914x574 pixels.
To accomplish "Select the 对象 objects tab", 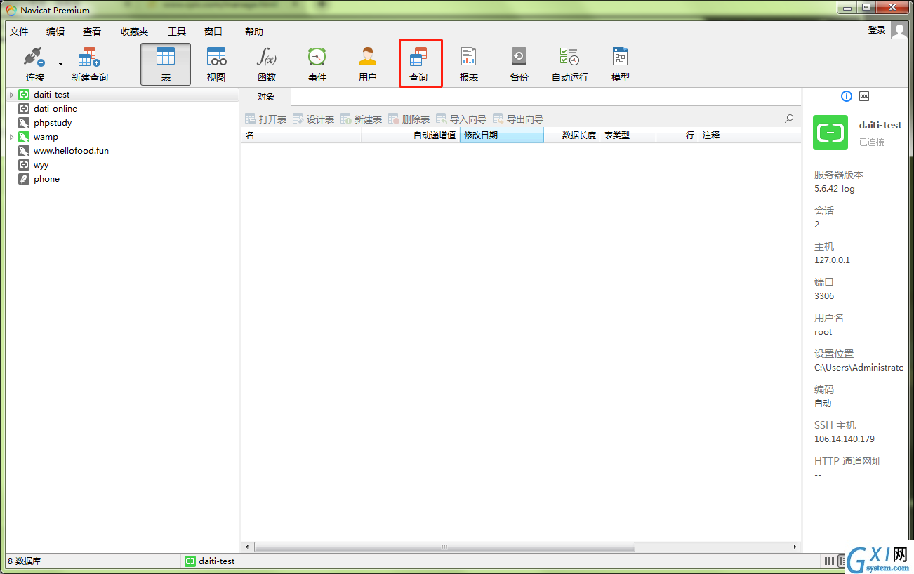I will [x=266, y=97].
